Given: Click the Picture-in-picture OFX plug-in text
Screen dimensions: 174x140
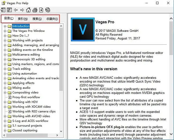Looking at the screenshot, I should (102, 127).
